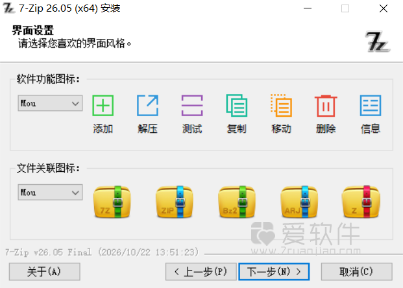Close the installer window
This screenshot has height=288, width=403.
point(384,8)
